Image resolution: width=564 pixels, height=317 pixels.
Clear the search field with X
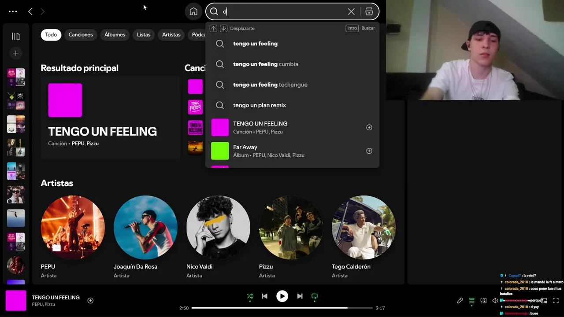pos(351,11)
